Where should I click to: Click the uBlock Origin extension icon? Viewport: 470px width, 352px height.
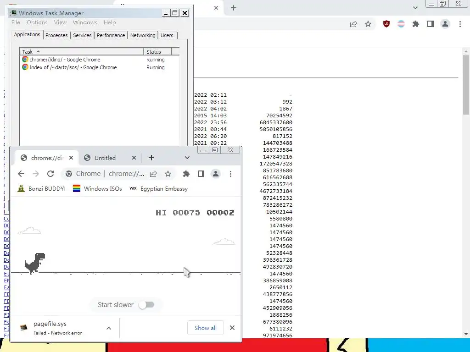386,24
